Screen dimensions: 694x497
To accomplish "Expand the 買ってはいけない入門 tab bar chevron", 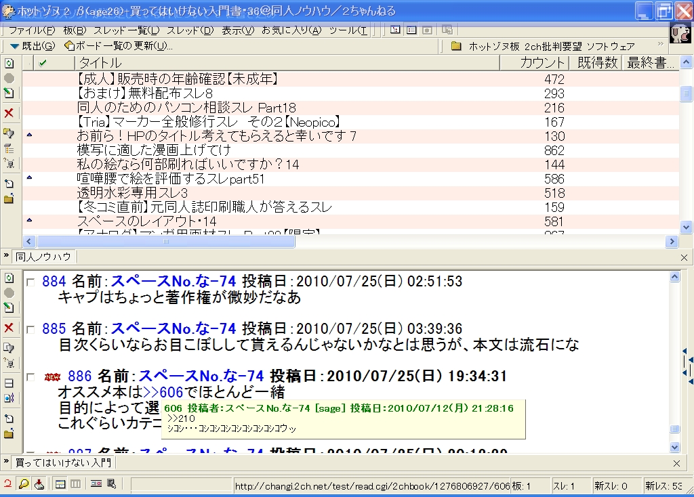I will [x=6, y=461].
